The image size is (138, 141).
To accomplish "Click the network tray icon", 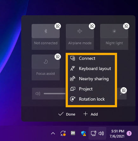I will pyautogui.click(x=94, y=133).
